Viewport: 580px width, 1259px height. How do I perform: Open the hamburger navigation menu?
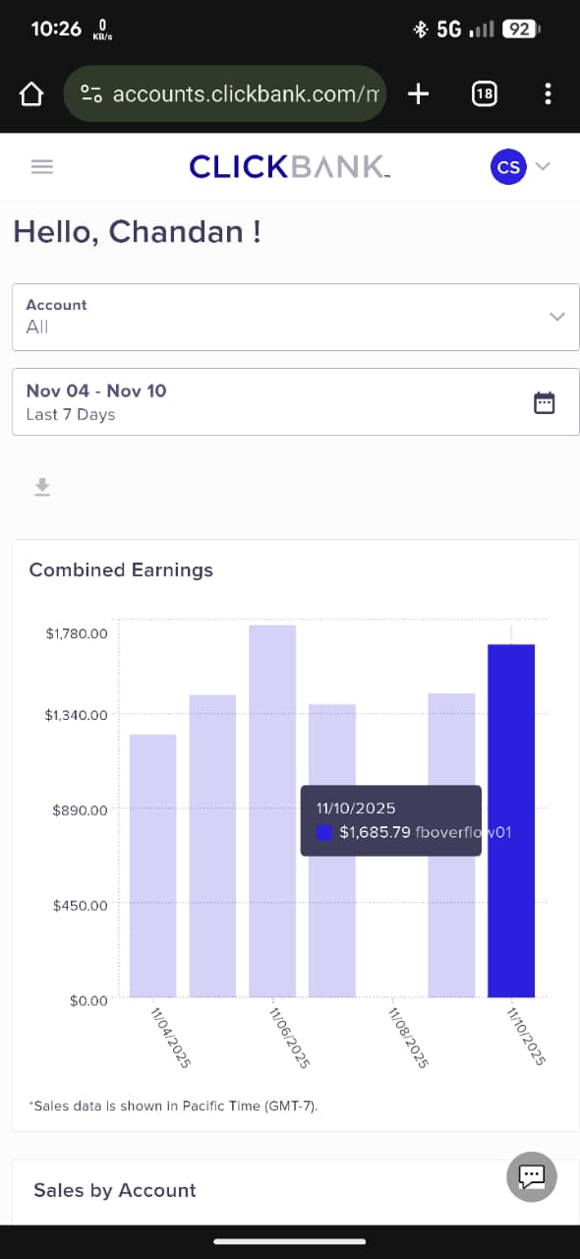(41, 166)
